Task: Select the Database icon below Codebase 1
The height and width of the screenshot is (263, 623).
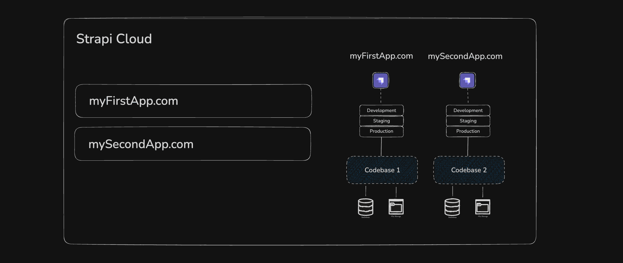Action: [365, 208]
